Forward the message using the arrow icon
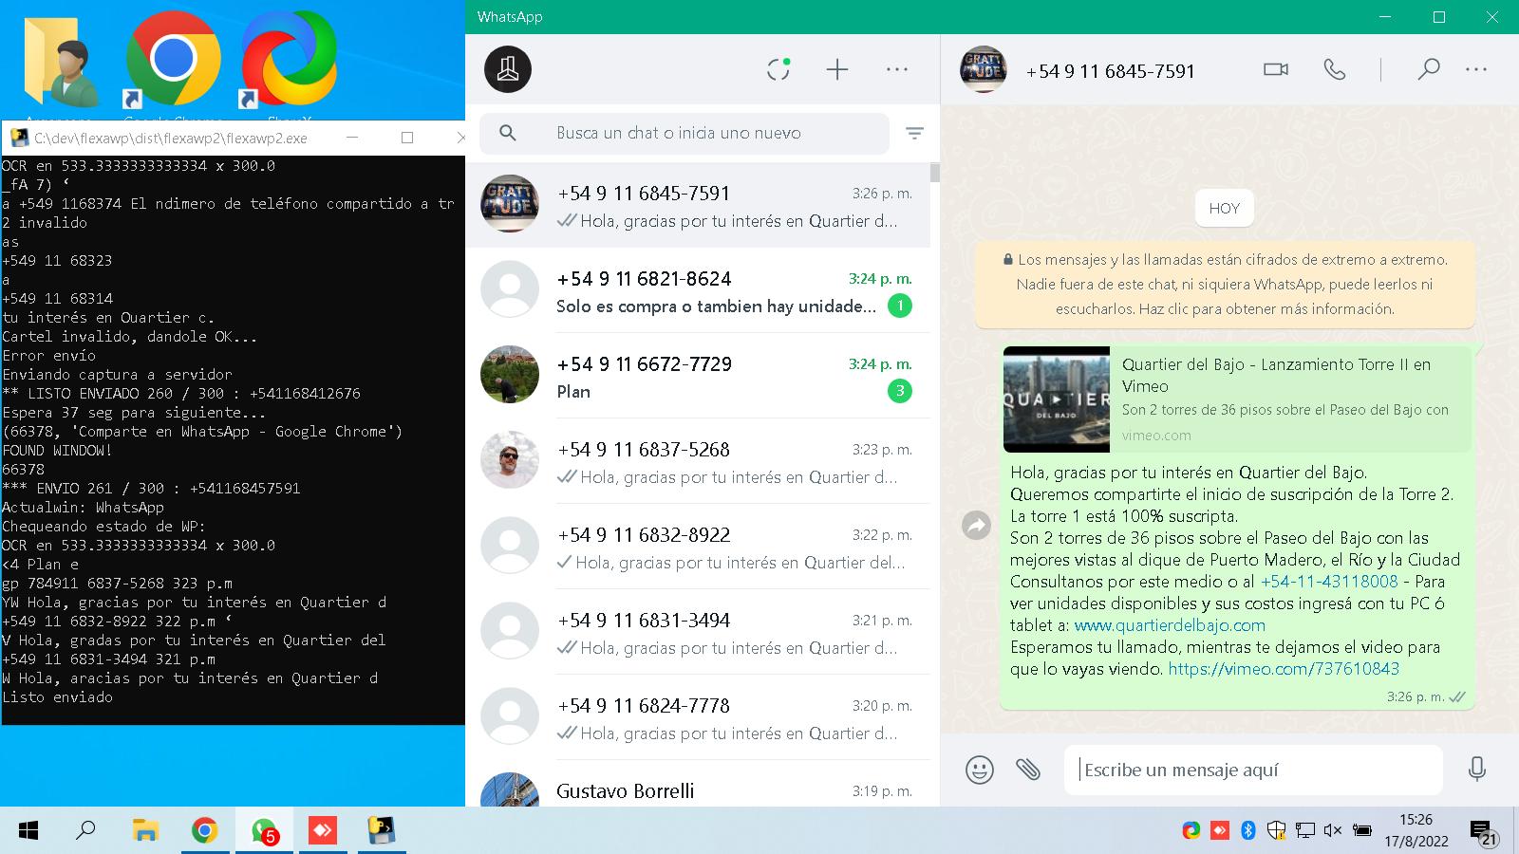The image size is (1519, 854). pyautogui.click(x=976, y=525)
